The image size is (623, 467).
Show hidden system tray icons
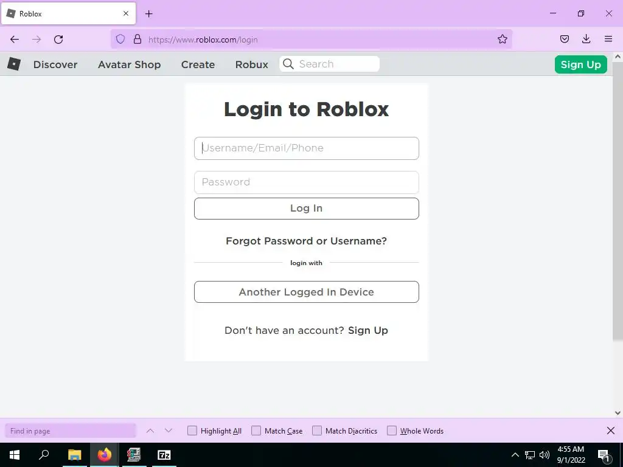[515, 455]
